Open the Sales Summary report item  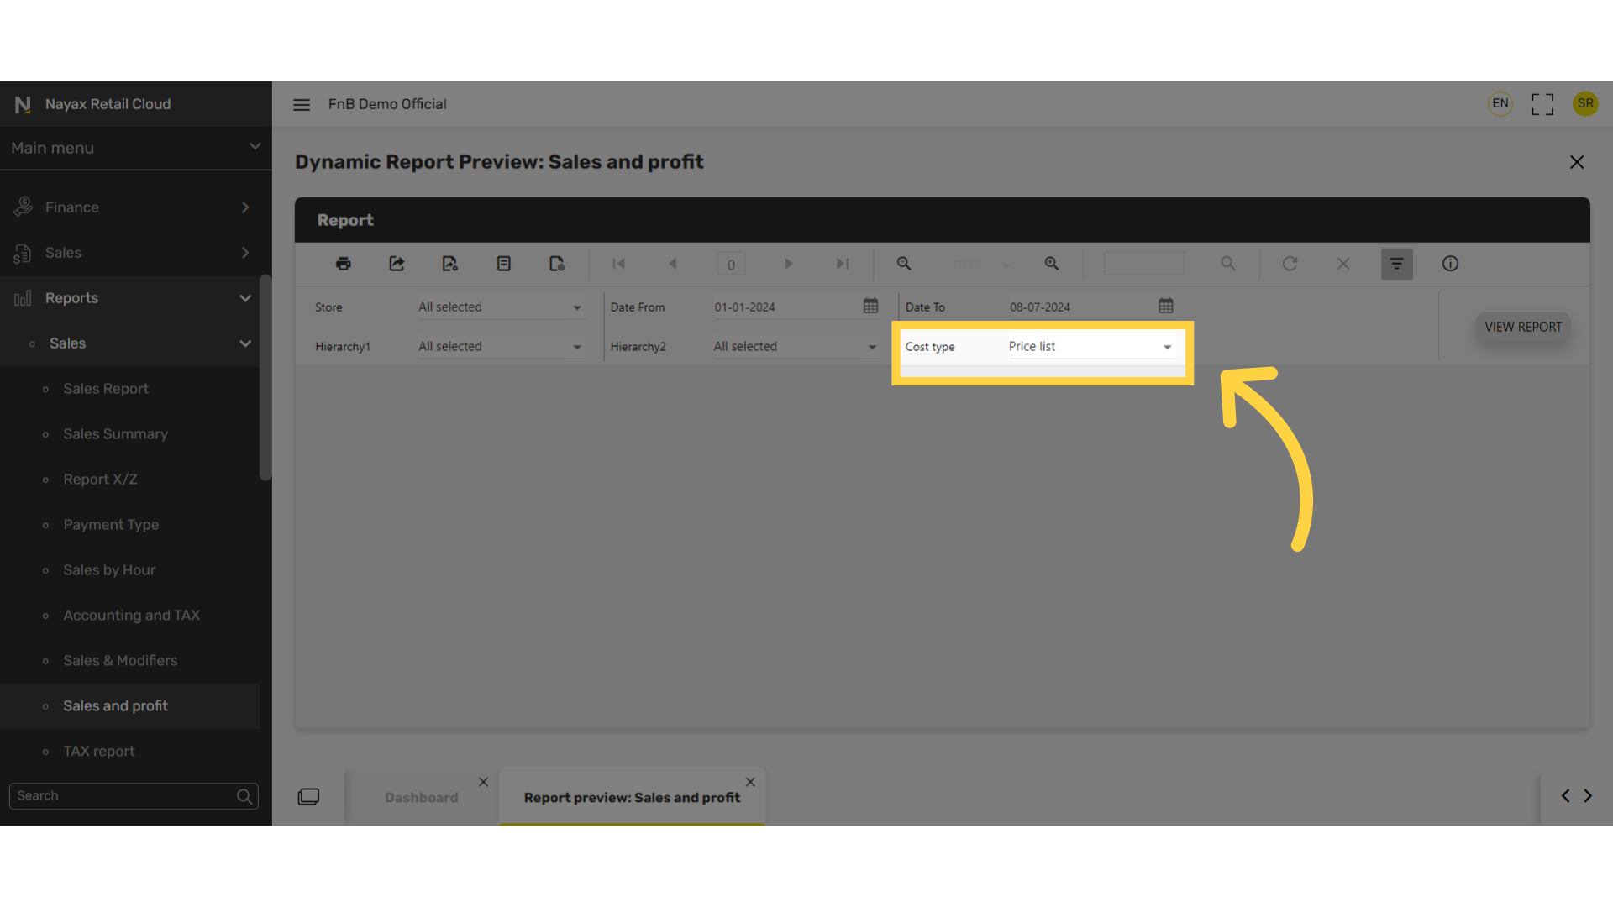coord(116,434)
